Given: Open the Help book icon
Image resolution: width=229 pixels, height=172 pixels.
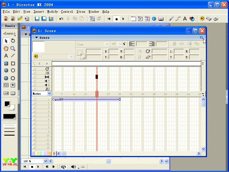Looking at the screenshot, I should click(x=161, y=19).
